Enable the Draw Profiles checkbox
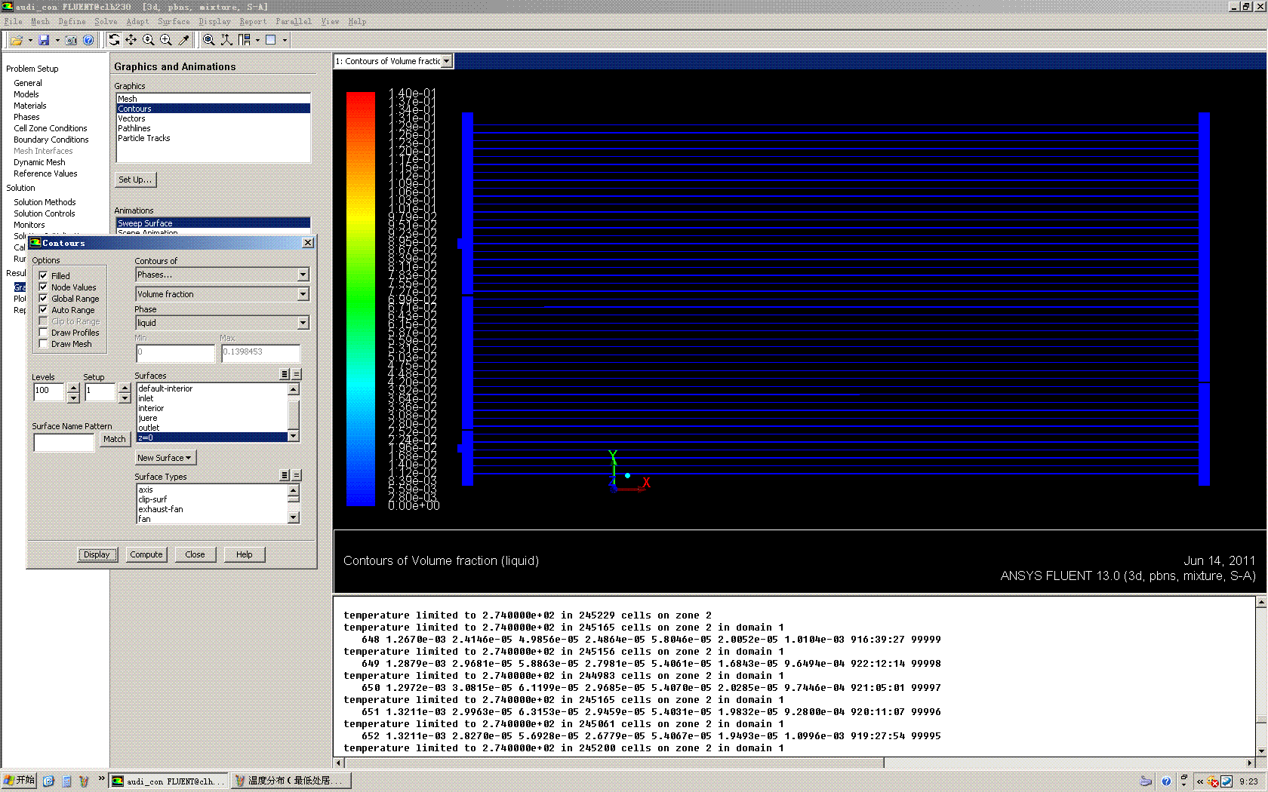Screen dimensions: 1268x792 (43, 332)
